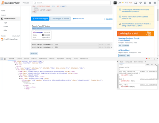Go to Home in left sidebar
This screenshot has height=123, width=159.
[3, 10]
